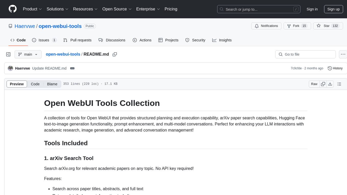347x195 pixels.
Task: Click the Sign up button
Action: click(333, 9)
